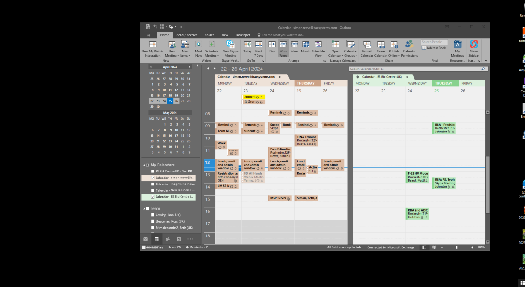Open the File tab

[148, 35]
